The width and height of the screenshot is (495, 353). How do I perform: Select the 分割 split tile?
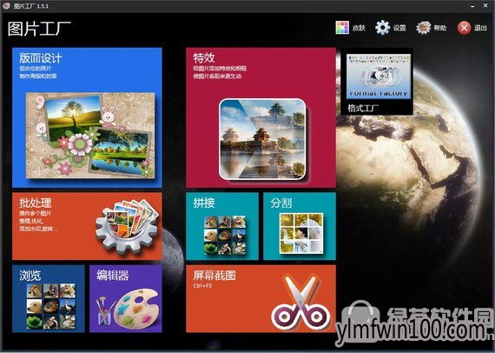pos(300,226)
